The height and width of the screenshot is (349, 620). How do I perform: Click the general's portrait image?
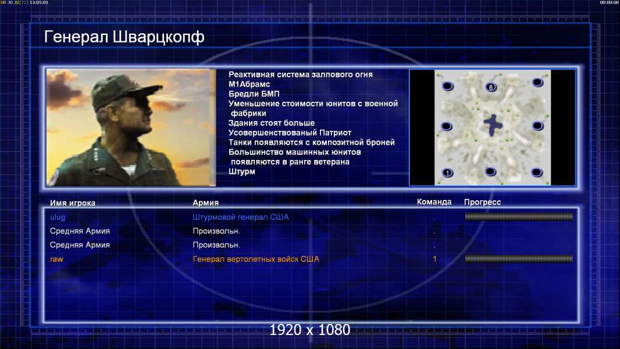pyautogui.click(x=131, y=127)
